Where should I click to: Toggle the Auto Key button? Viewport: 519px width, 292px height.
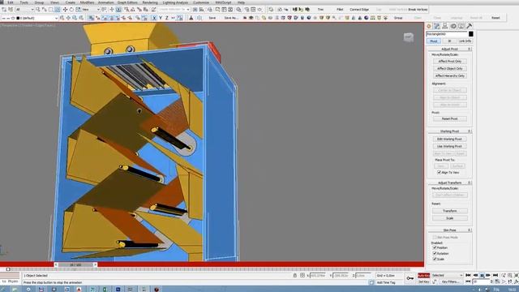point(423,276)
